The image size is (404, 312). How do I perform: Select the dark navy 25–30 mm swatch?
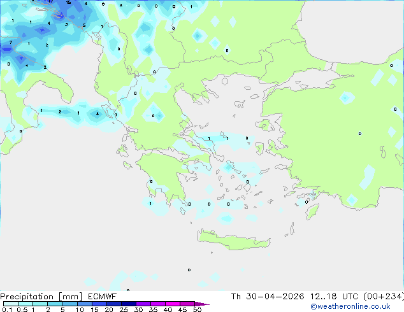click(x=129, y=304)
